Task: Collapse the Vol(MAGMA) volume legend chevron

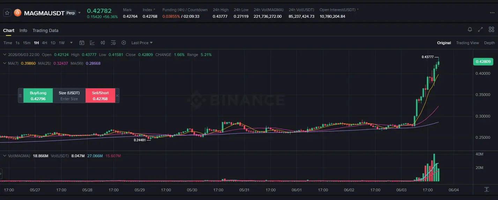Action: click(5, 156)
